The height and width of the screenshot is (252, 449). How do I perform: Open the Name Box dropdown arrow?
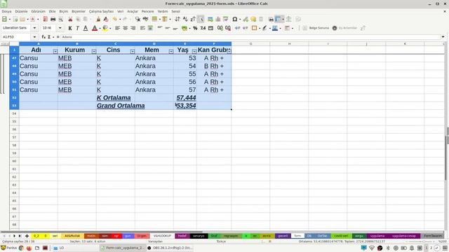[x=34, y=37]
